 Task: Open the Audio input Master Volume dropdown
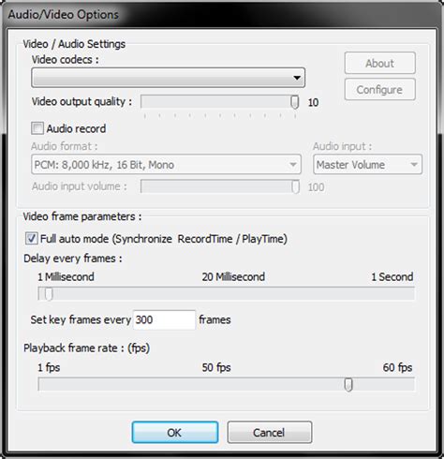click(367, 164)
